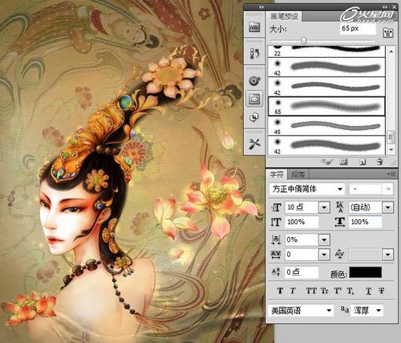The image size is (401, 343).
Task: Click the tsume icon beside 0%
Action: click(x=276, y=239)
